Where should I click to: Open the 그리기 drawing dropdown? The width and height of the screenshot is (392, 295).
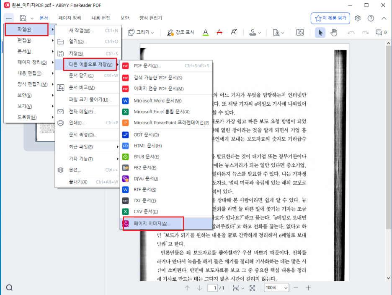[141, 32]
